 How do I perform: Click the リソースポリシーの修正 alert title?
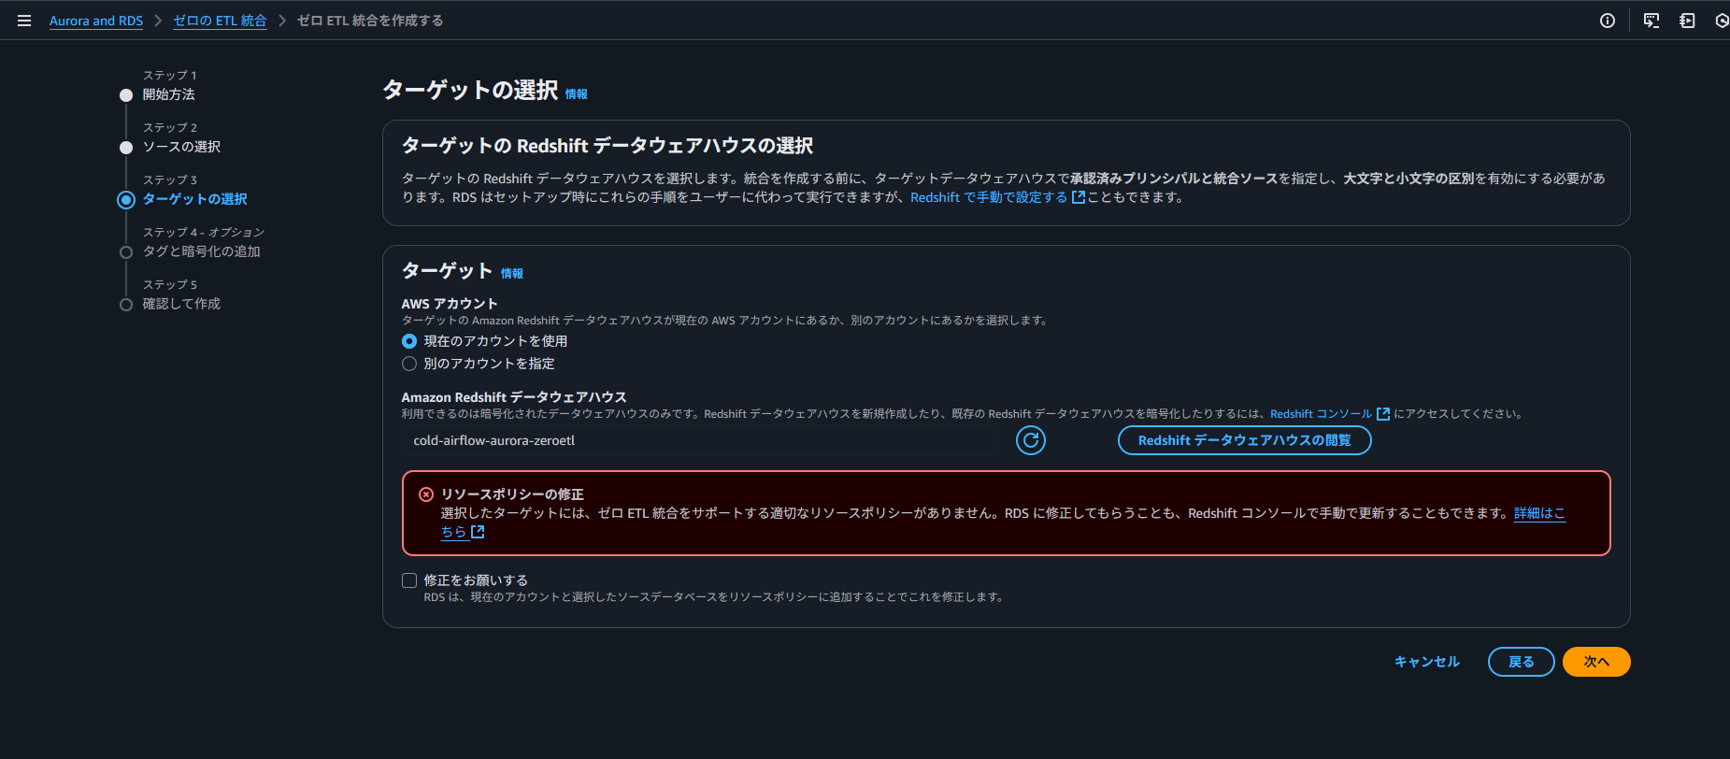tap(512, 494)
